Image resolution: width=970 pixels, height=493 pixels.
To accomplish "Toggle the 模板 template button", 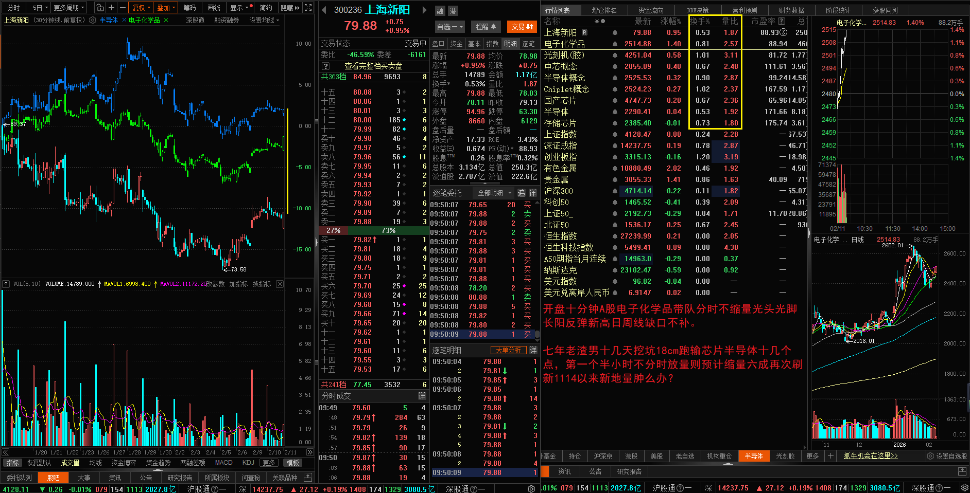I will click(x=293, y=463).
